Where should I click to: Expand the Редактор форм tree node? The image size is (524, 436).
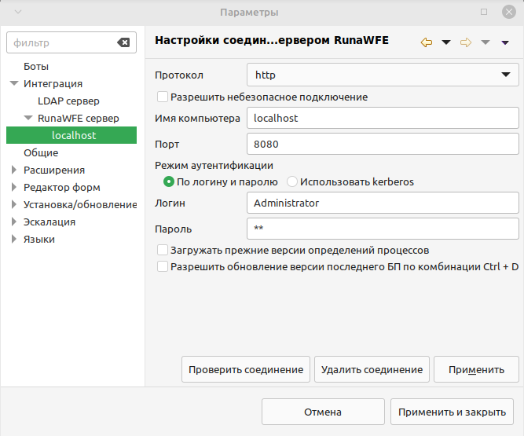(x=13, y=187)
